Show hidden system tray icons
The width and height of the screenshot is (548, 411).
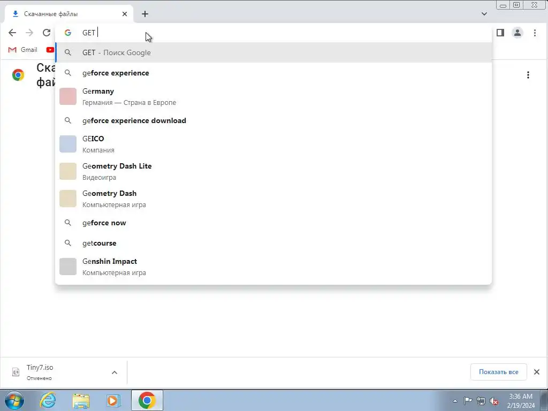click(x=455, y=401)
